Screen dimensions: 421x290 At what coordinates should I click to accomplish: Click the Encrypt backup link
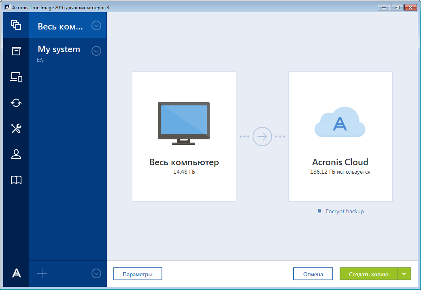344,211
